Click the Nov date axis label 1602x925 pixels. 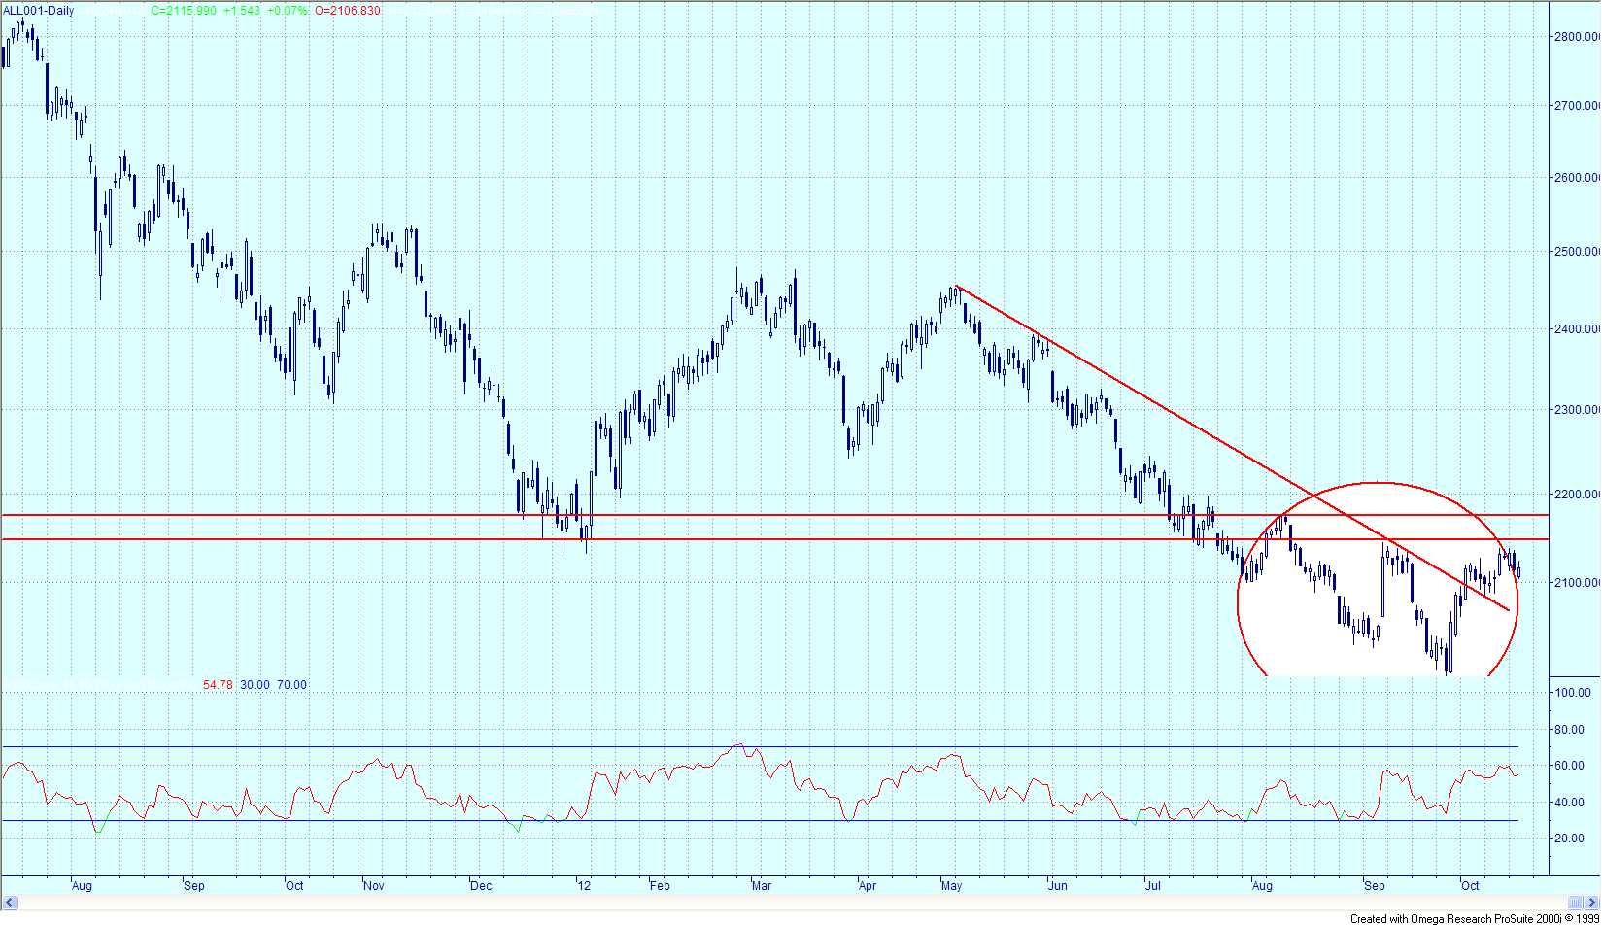pos(374,886)
